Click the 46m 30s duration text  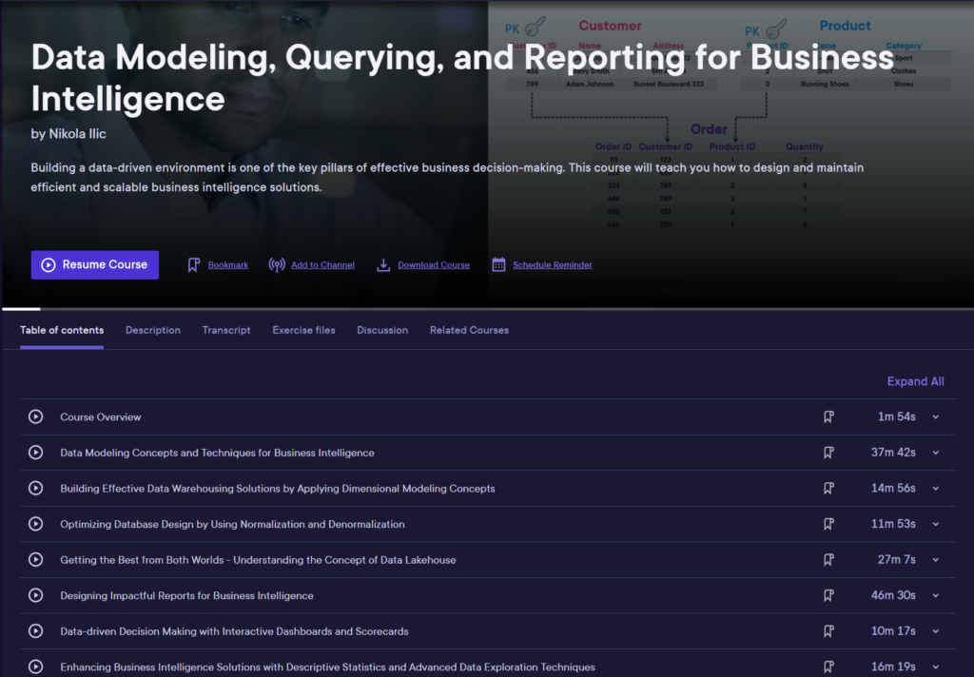click(893, 595)
